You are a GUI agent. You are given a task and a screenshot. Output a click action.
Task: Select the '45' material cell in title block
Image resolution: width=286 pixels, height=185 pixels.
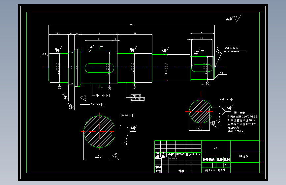click(216, 148)
